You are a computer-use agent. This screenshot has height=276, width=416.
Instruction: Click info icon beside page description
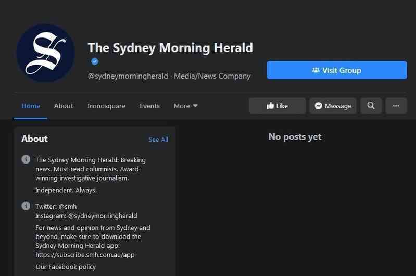(26, 159)
